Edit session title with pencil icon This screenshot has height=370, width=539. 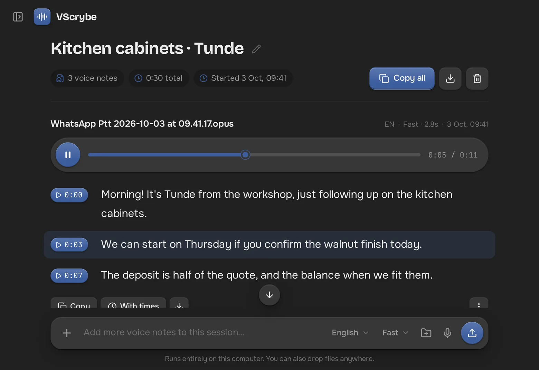click(x=256, y=49)
